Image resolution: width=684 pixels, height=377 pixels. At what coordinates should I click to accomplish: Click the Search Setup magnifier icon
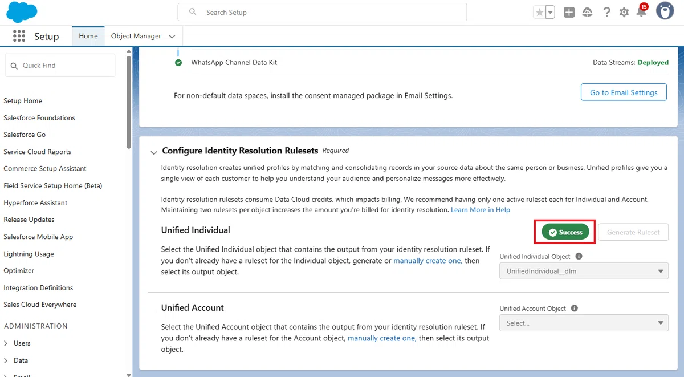coord(193,12)
